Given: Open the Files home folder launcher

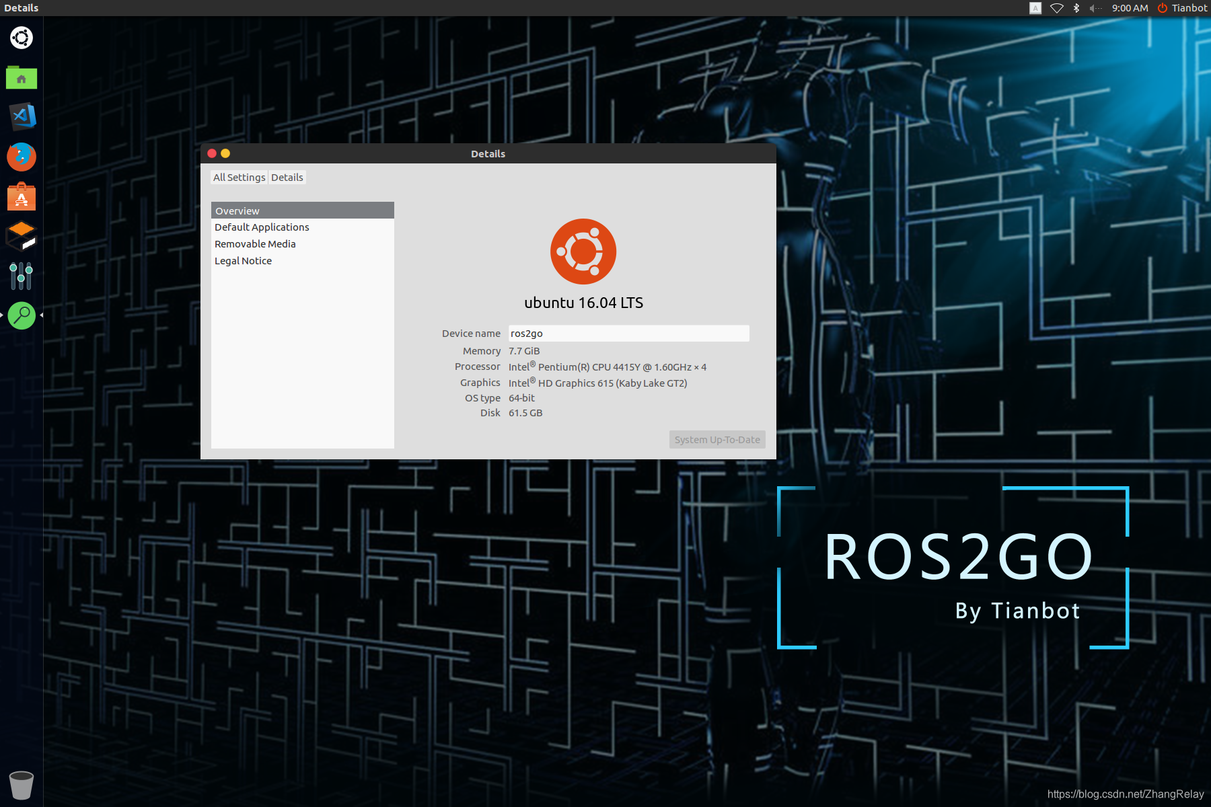Looking at the screenshot, I should (22, 77).
